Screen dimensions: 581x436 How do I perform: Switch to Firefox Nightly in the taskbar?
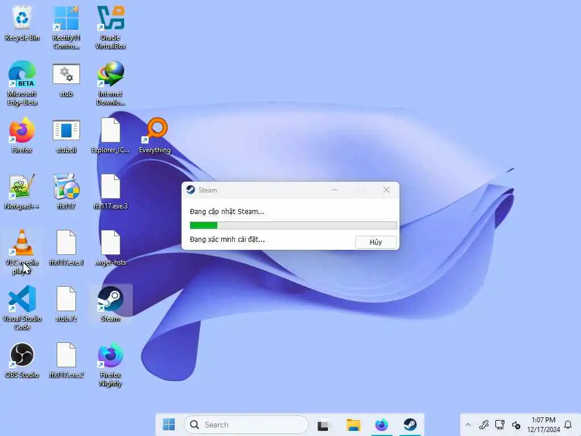pyautogui.click(x=381, y=425)
